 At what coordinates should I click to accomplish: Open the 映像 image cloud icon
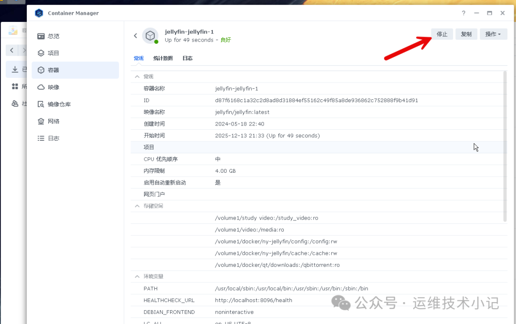41,87
